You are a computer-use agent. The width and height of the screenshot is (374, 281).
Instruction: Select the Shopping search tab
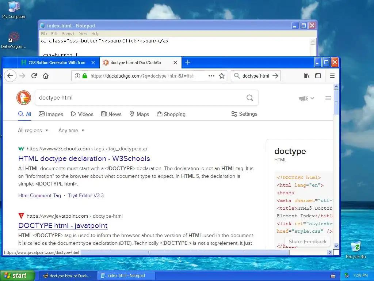[171, 114]
